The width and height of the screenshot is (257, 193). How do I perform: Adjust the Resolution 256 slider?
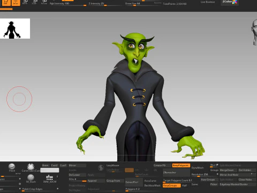coord(205,174)
